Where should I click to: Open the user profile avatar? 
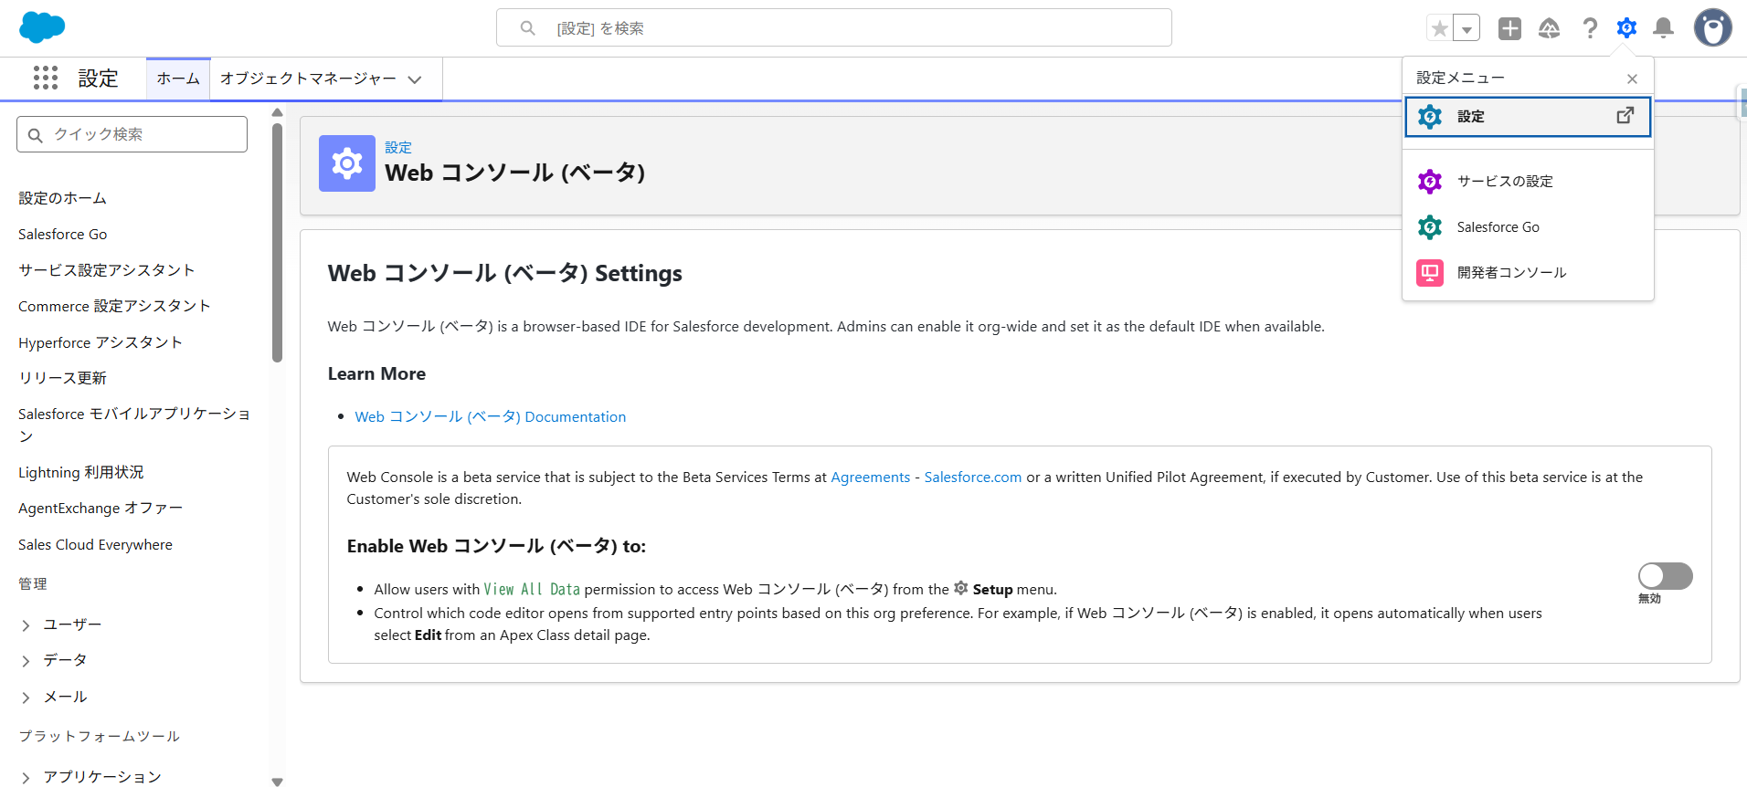pyautogui.click(x=1712, y=27)
